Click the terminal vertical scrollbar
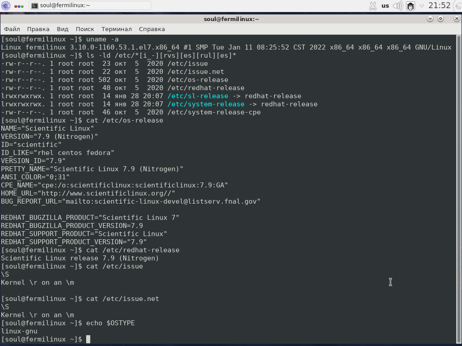 [x=458, y=189]
